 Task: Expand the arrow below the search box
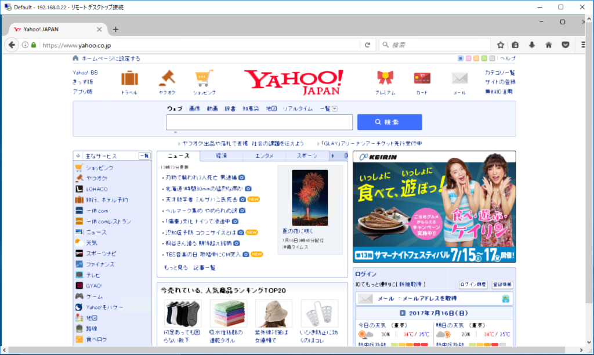(x=175, y=132)
